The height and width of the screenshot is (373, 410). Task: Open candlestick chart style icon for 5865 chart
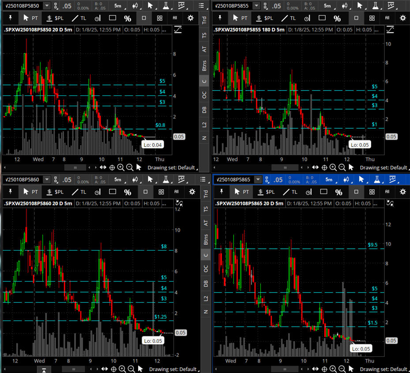[x=346, y=180]
